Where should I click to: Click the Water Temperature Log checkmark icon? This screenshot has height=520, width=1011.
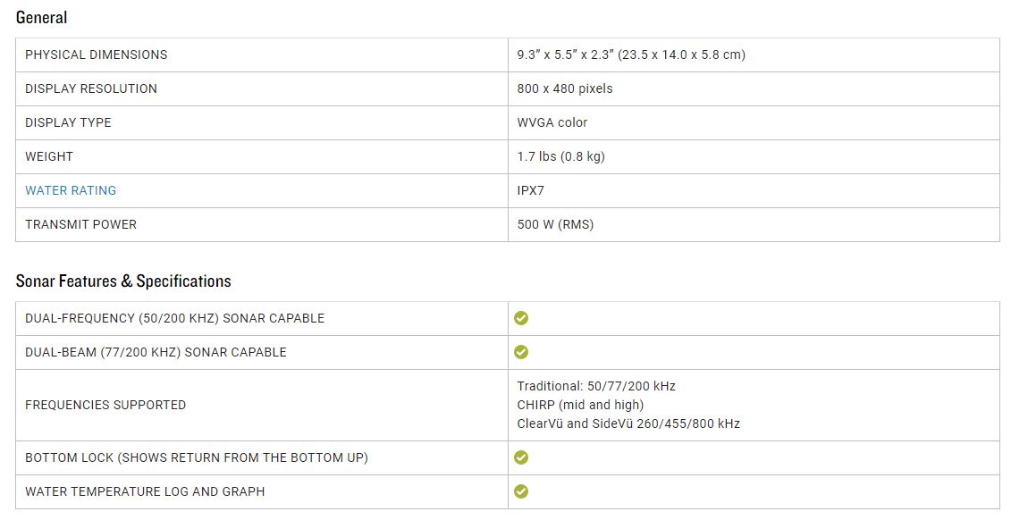point(521,491)
